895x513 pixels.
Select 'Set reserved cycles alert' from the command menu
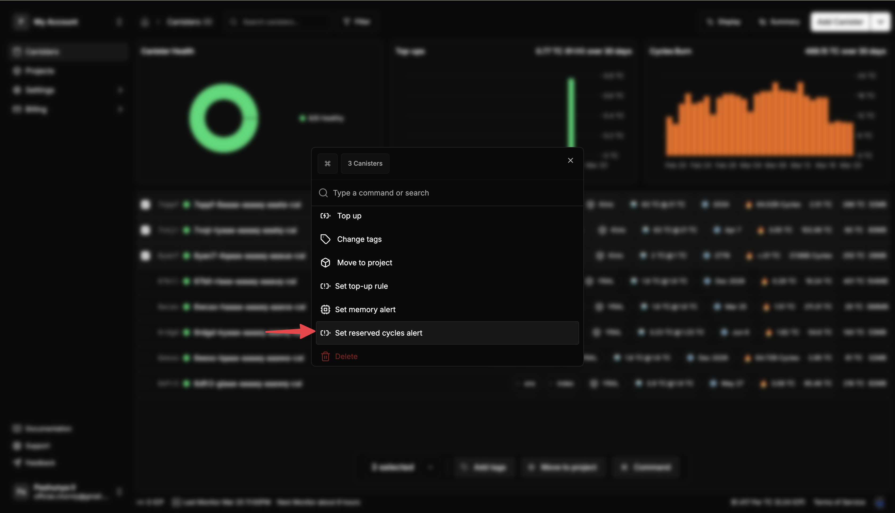pos(379,333)
